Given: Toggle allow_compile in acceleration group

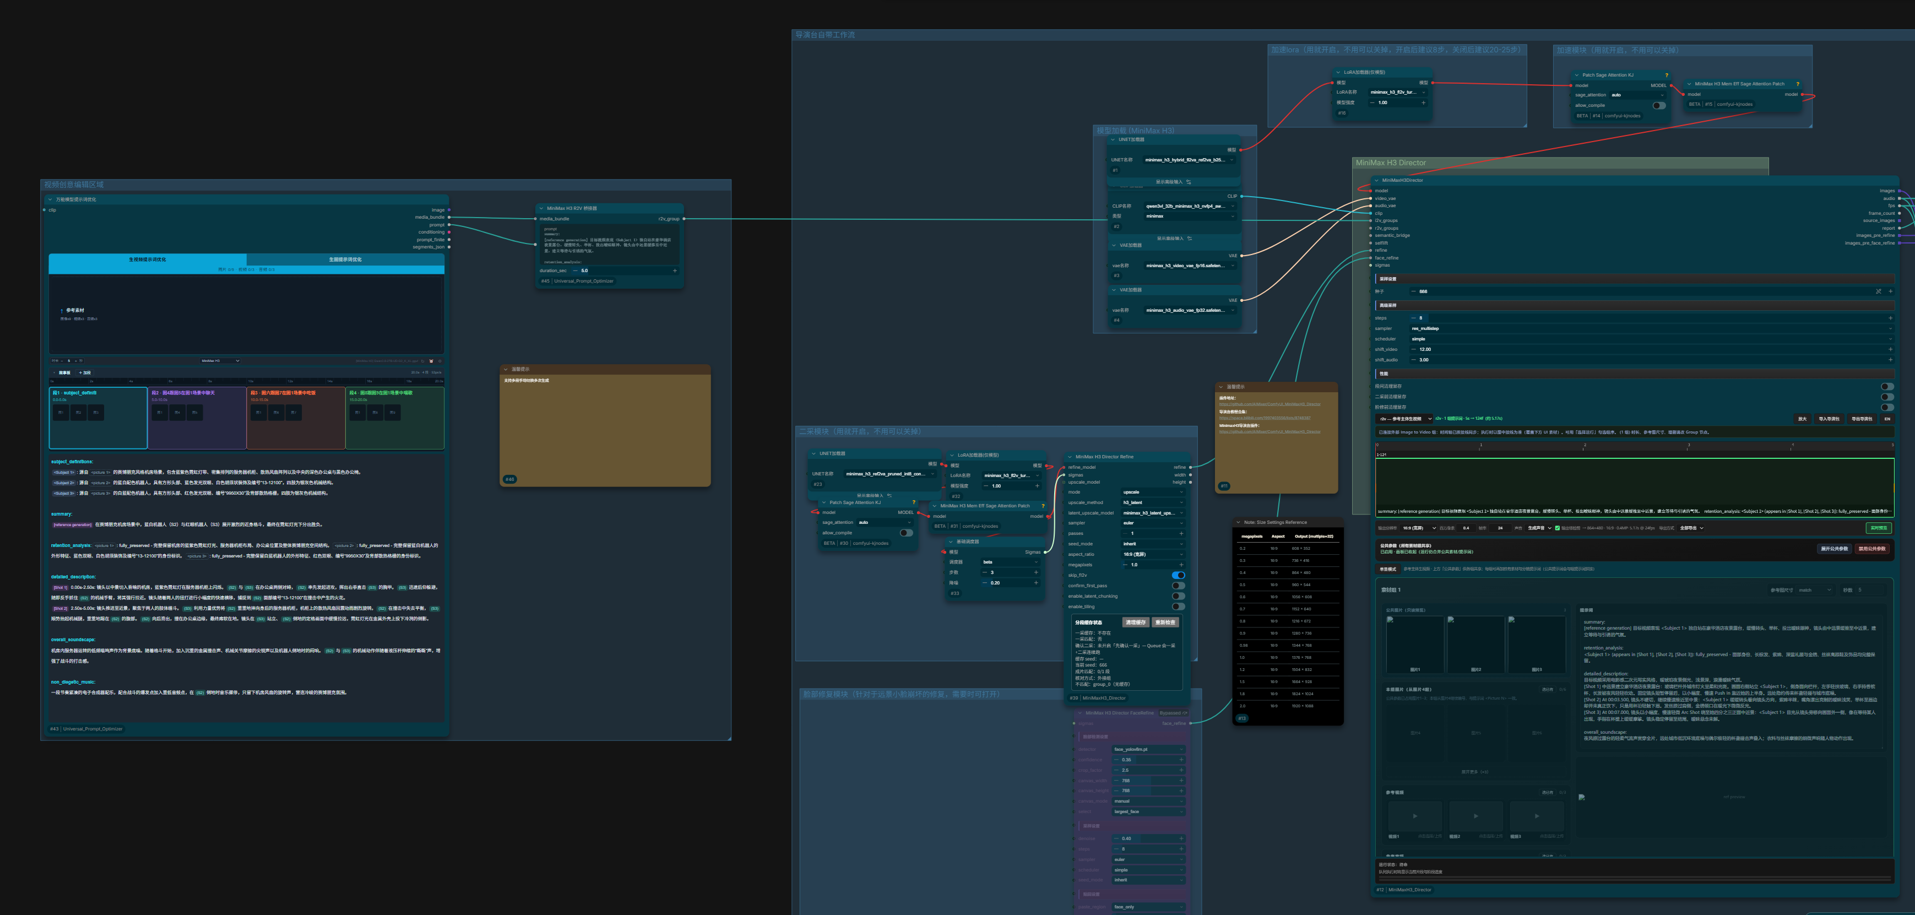Looking at the screenshot, I should [x=1658, y=106].
